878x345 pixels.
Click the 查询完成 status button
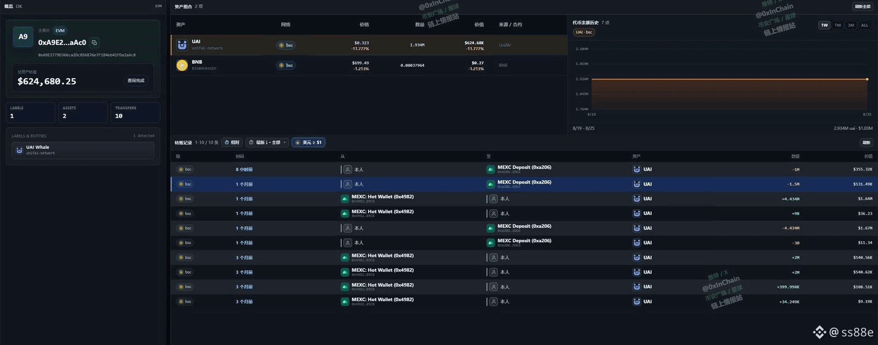pyautogui.click(x=136, y=81)
